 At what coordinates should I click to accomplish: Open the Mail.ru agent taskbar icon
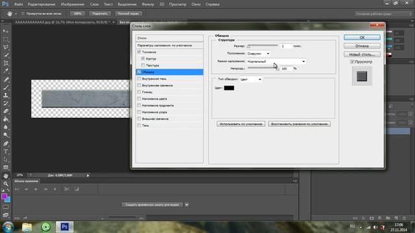pos(46,227)
